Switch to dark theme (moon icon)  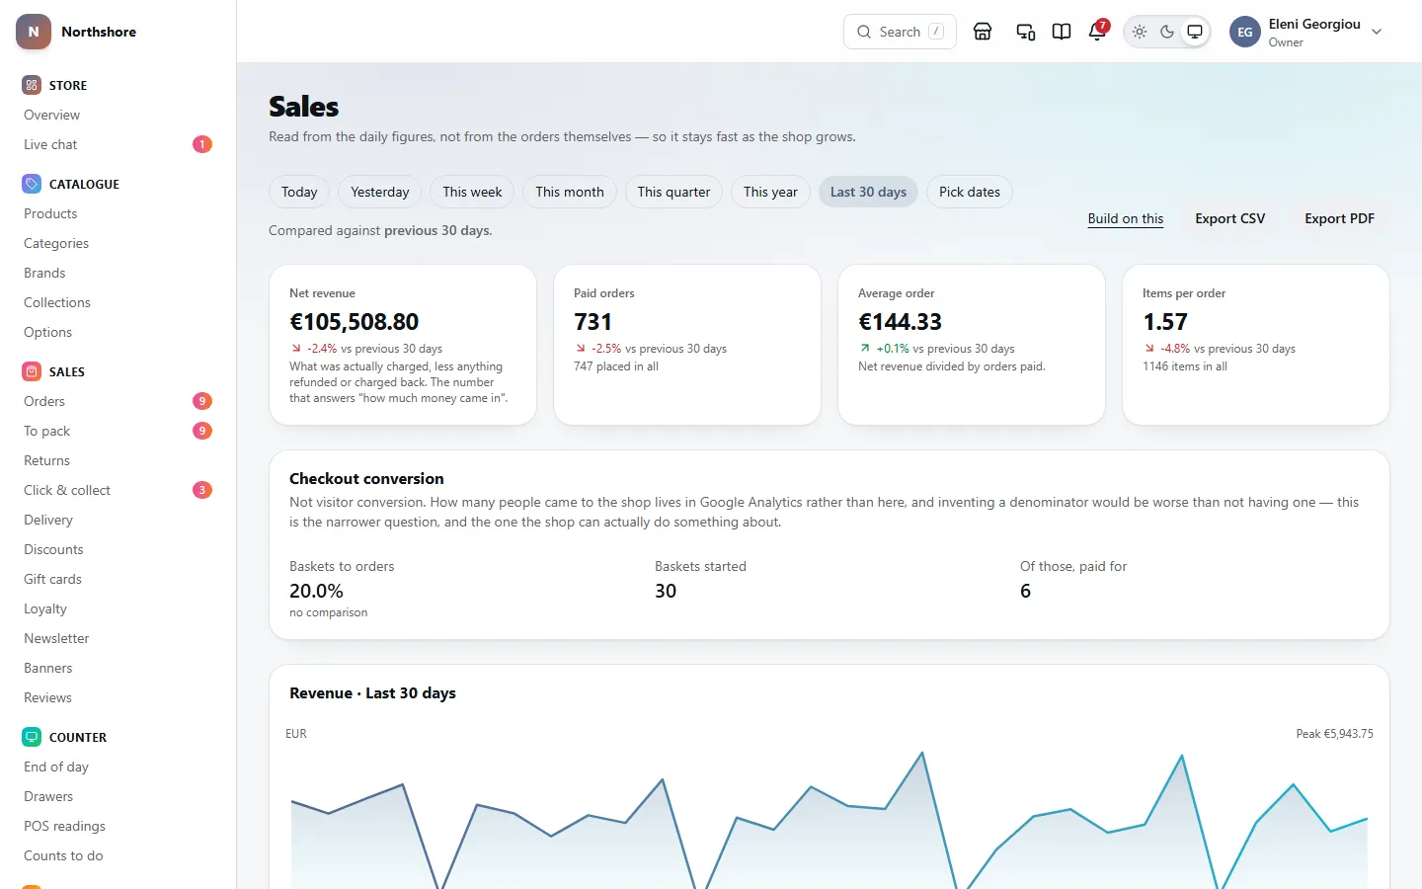[1167, 32]
